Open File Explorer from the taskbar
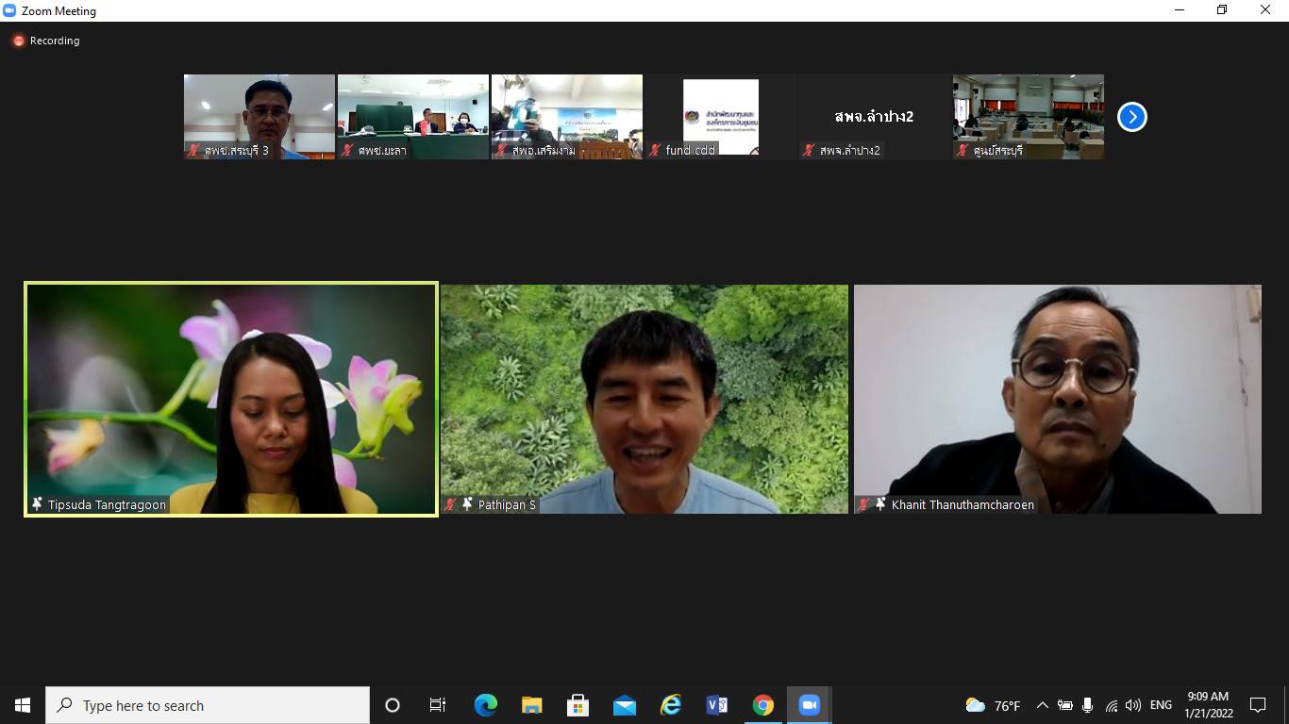Image resolution: width=1289 pixels, height=724 pixels. tap(532, 705)
